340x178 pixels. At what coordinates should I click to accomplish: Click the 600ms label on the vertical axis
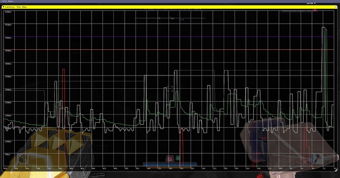click(x=8, y=12)
